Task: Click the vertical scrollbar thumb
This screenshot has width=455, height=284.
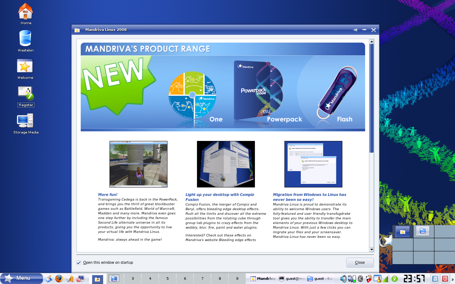Action: click(x=372, y=98)
